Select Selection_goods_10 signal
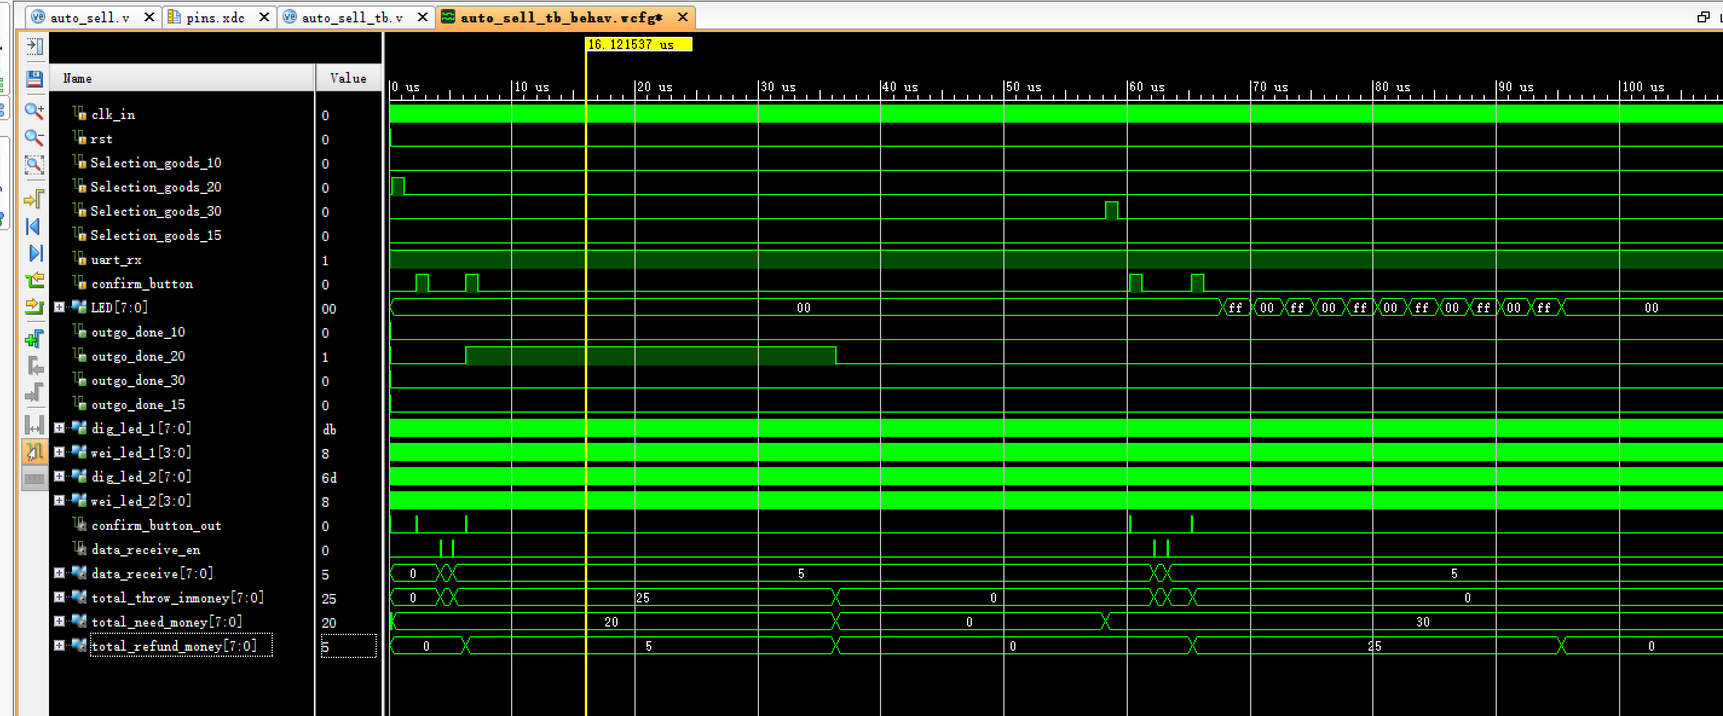This screenshot has height=716, width=1723. (x=156, y=163)
